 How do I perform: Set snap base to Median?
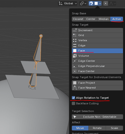click(x=104, y=19)
